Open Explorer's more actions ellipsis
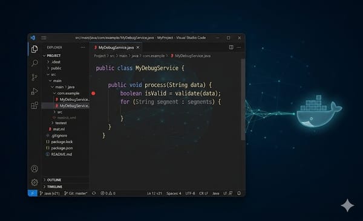 click(83, 47)
